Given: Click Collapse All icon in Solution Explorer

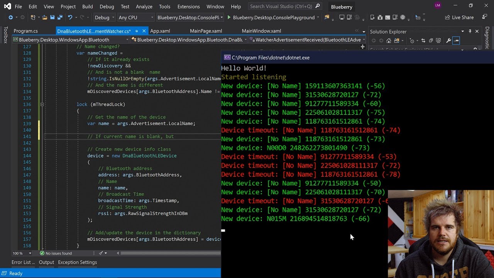Looking at the screenshot, I should click(431, 41).
